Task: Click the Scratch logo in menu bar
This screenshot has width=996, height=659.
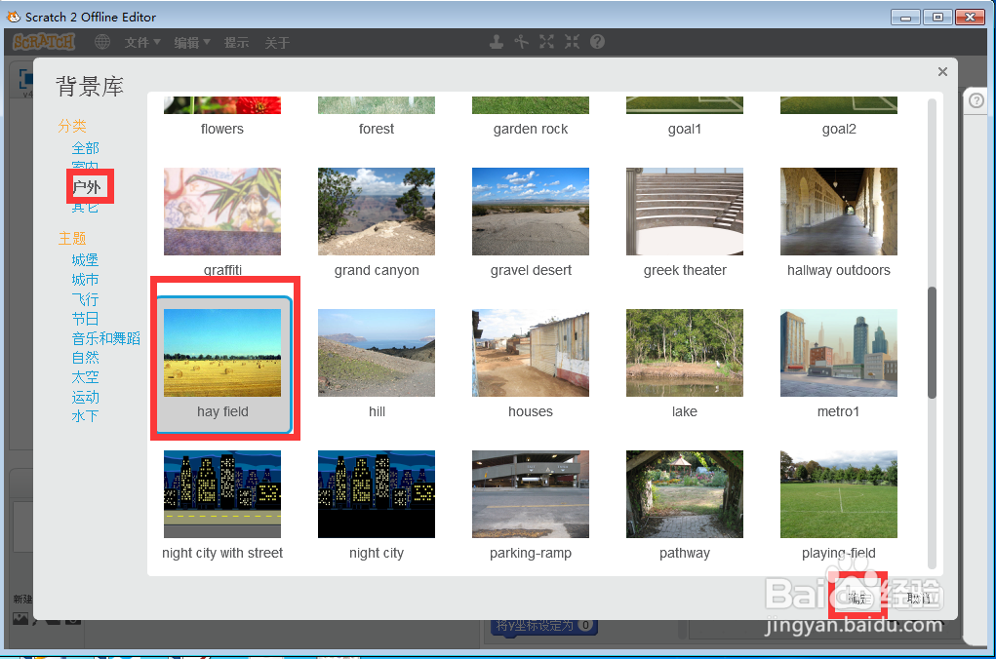Action: pyautogui.click(x=44, y=42)
